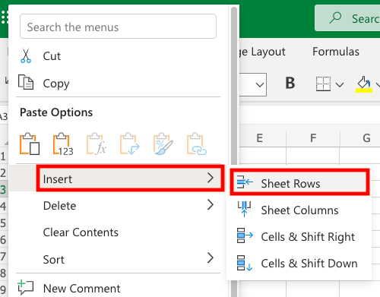Open the Borders dropdown arrow
The image size is (380, 297).
[x=340, y=84]
